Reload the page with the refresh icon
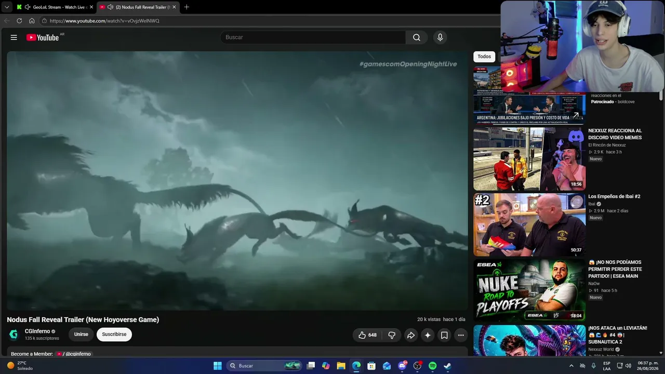 [19, 21]
